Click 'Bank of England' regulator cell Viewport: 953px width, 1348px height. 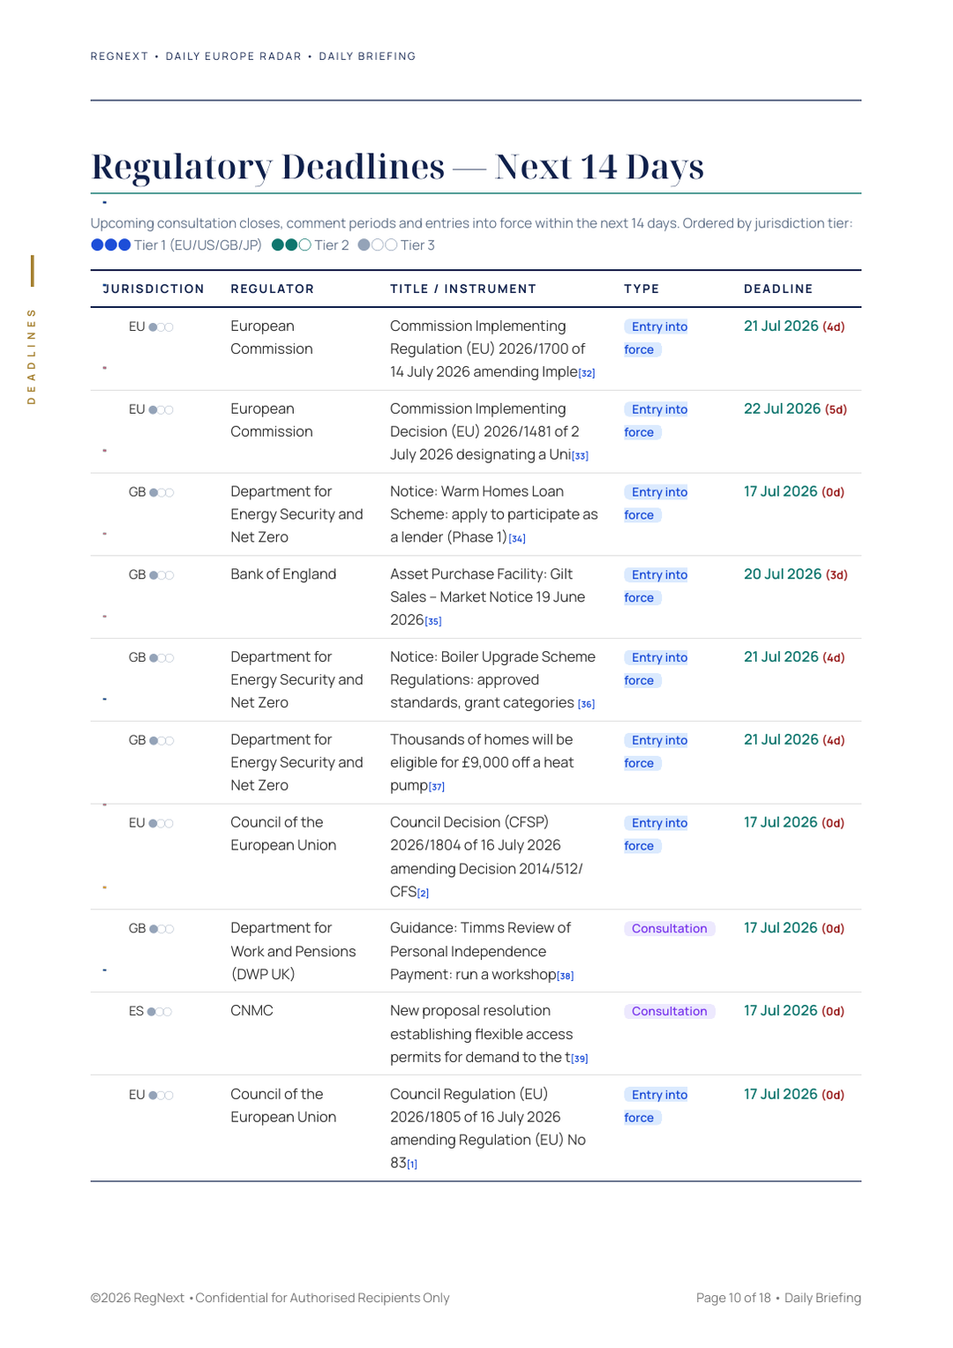pyautogui.click(x=283, y=574)
